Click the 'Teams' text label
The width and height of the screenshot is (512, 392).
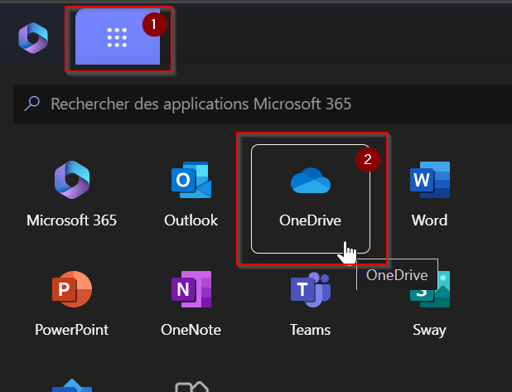tap(310, 329)
